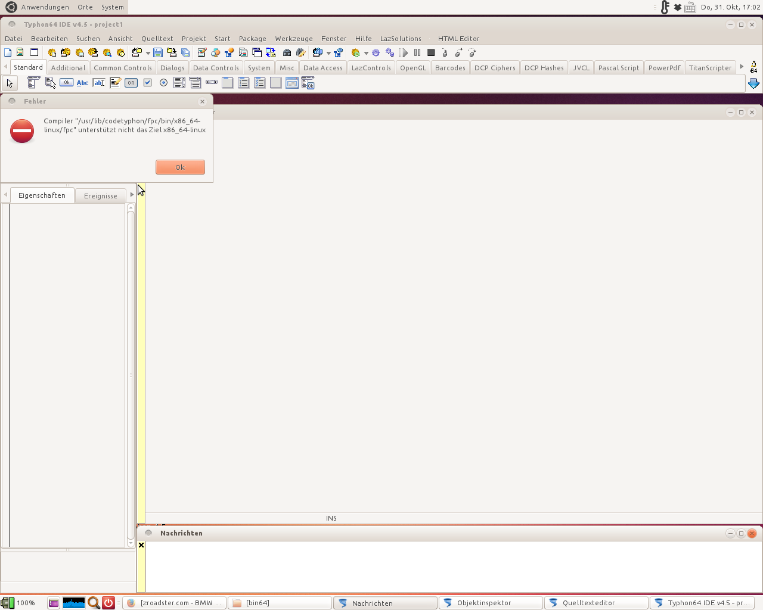Pick the TMemo component icon

click(x=115, y=83)
